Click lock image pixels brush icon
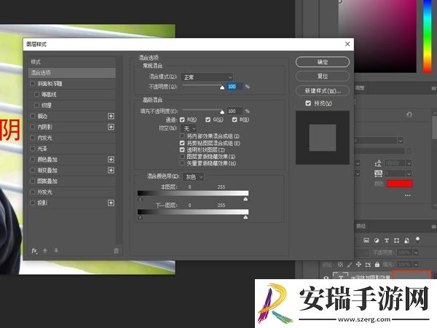The height and width of the screenshot is (328, 437). (350, 265)
